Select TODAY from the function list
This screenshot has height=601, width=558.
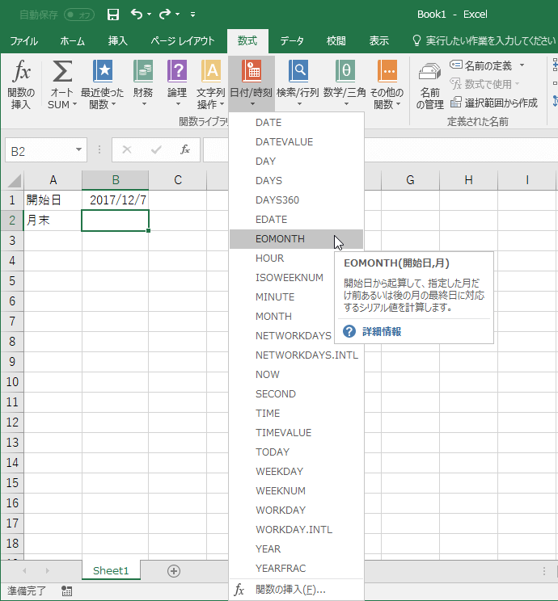[296, 452]
